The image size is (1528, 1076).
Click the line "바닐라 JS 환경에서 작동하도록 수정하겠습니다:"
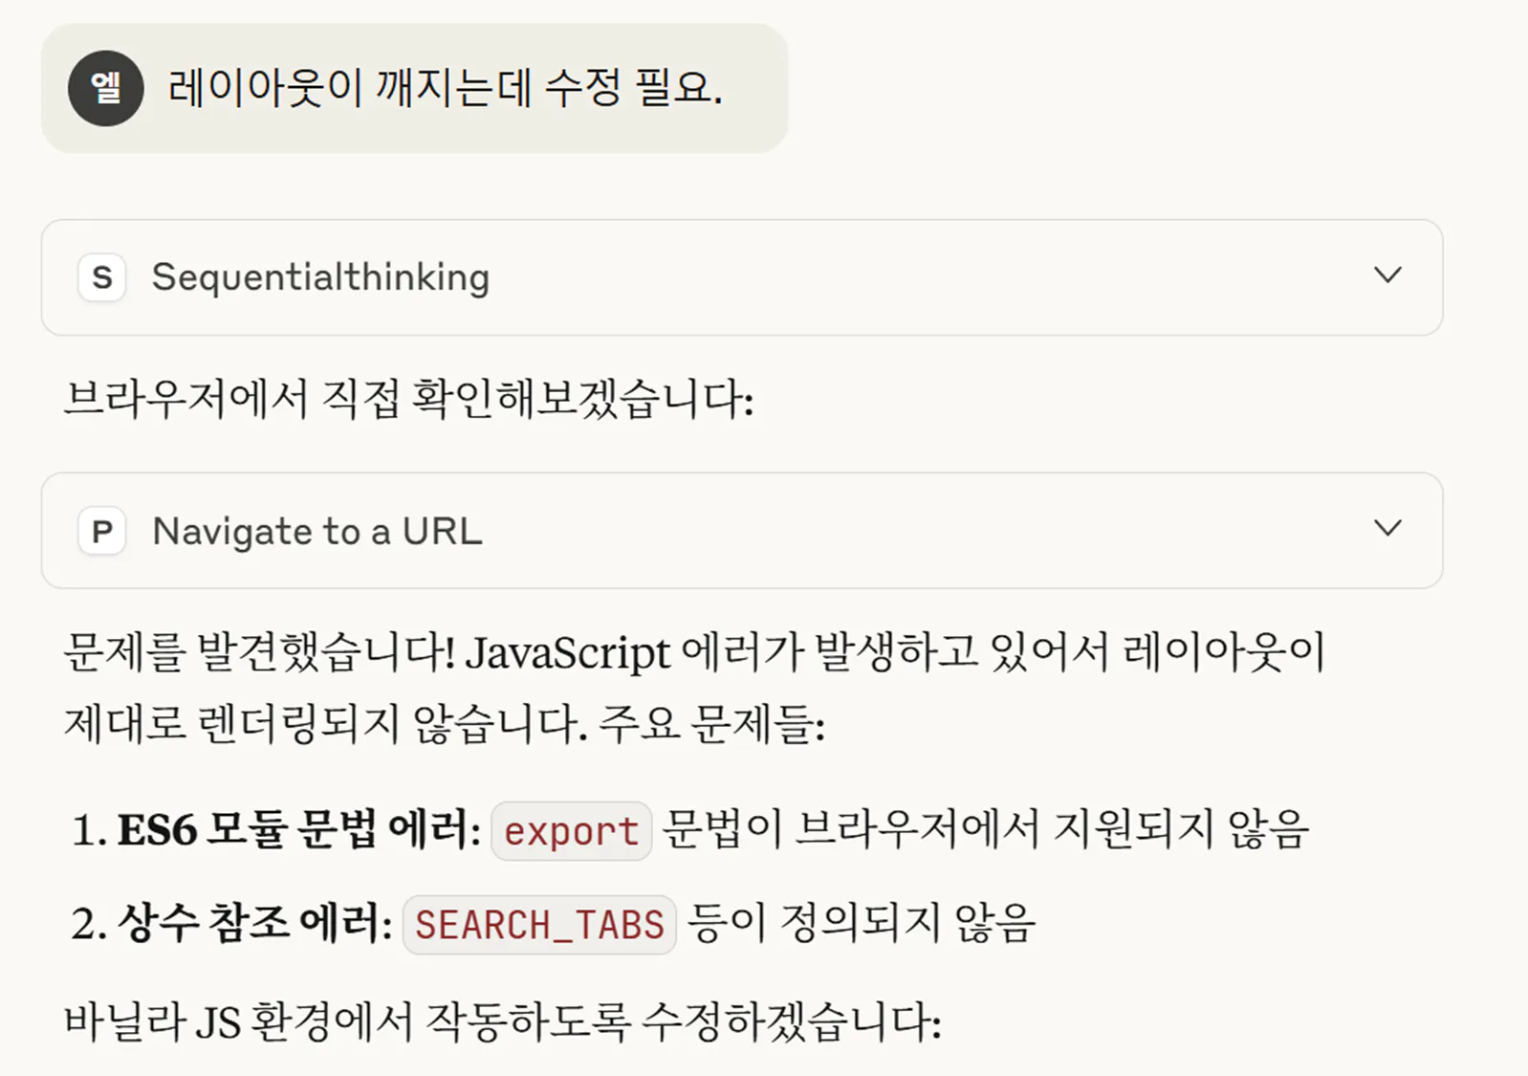coord(502,1021)
